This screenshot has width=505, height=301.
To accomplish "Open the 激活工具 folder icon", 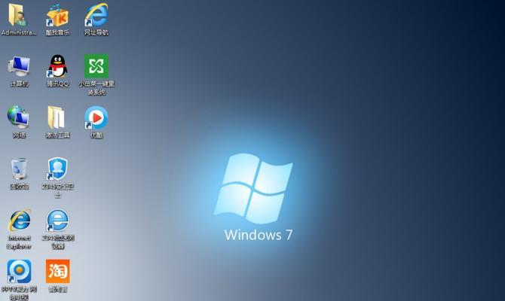I will pos(57,117).
